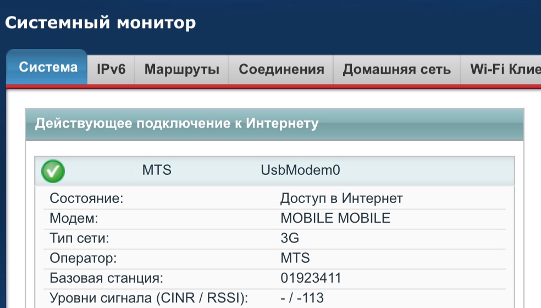This screenshot has width=541, height=308.
Task: Go to the Маршруты tab
Action: tap(182, 70)
